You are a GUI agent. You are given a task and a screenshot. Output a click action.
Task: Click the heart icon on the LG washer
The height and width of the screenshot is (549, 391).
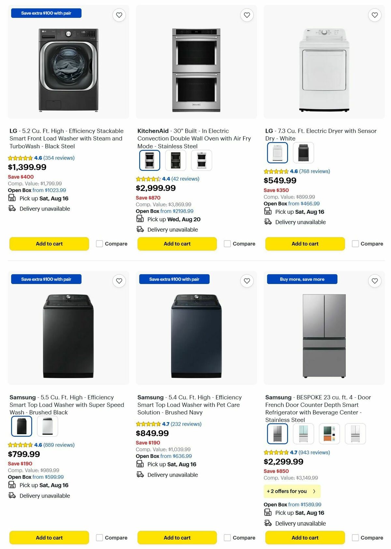click(119, 15)
